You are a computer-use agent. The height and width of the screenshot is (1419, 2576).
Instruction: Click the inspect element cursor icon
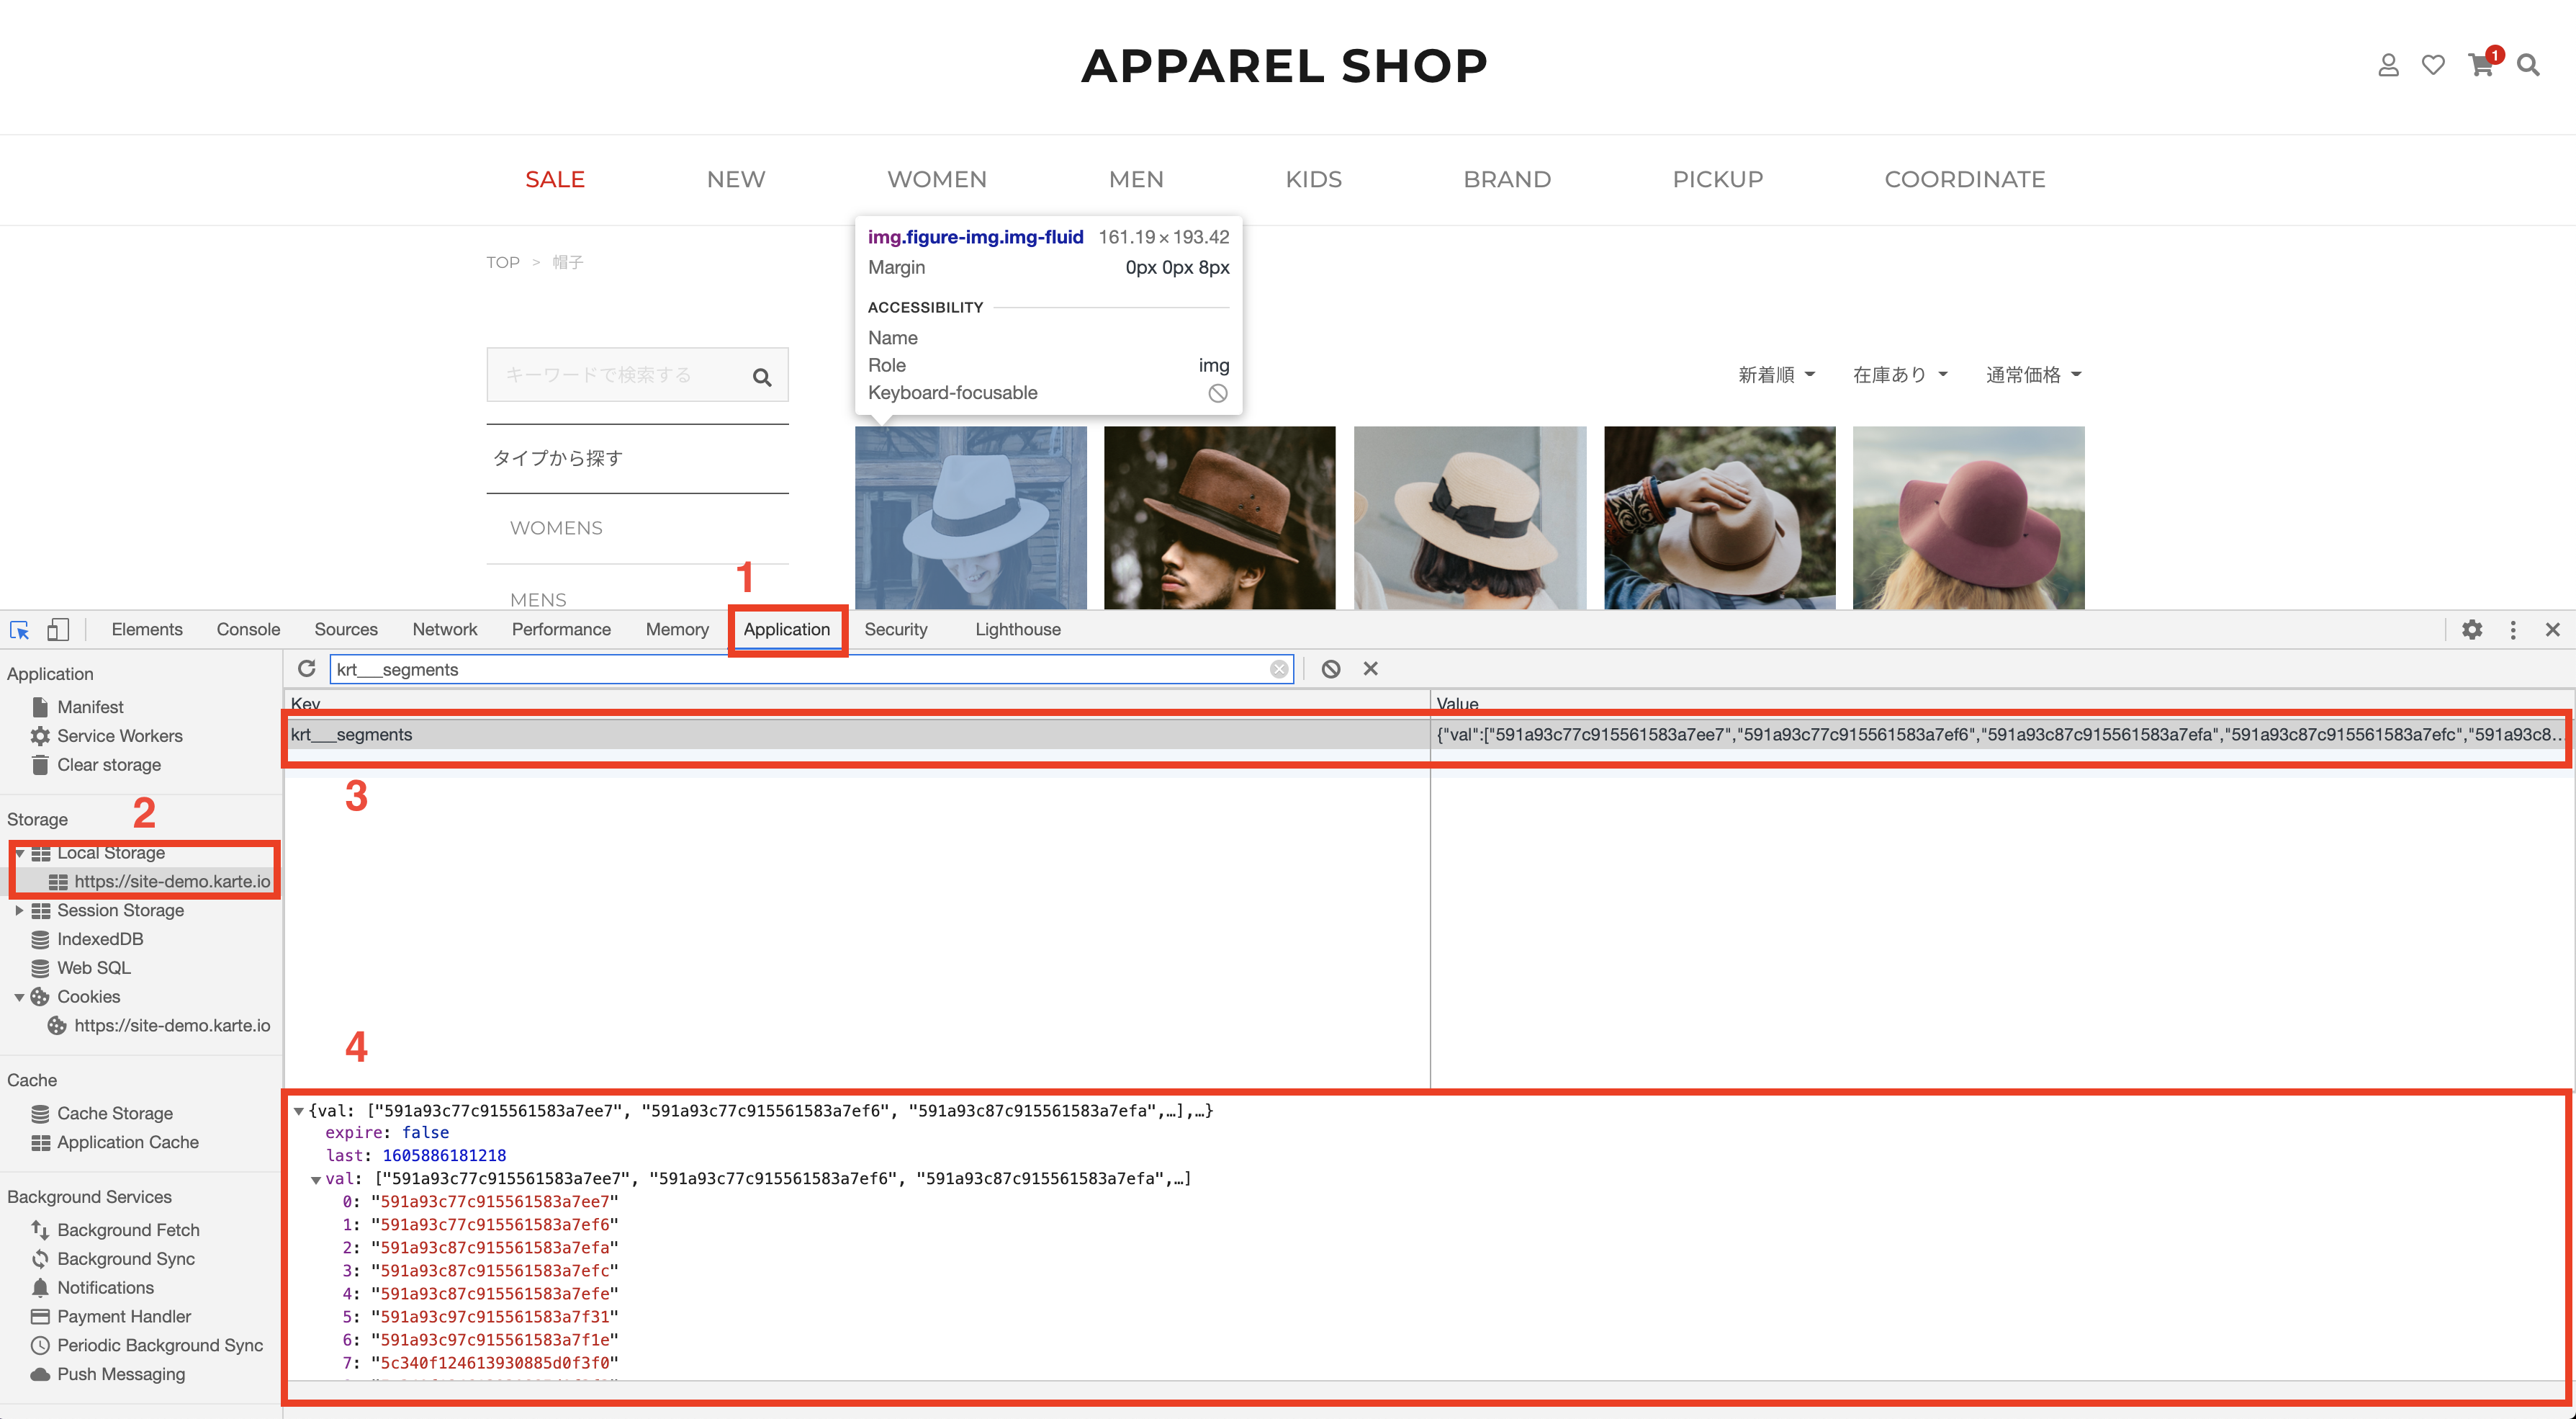click(21, 627)
